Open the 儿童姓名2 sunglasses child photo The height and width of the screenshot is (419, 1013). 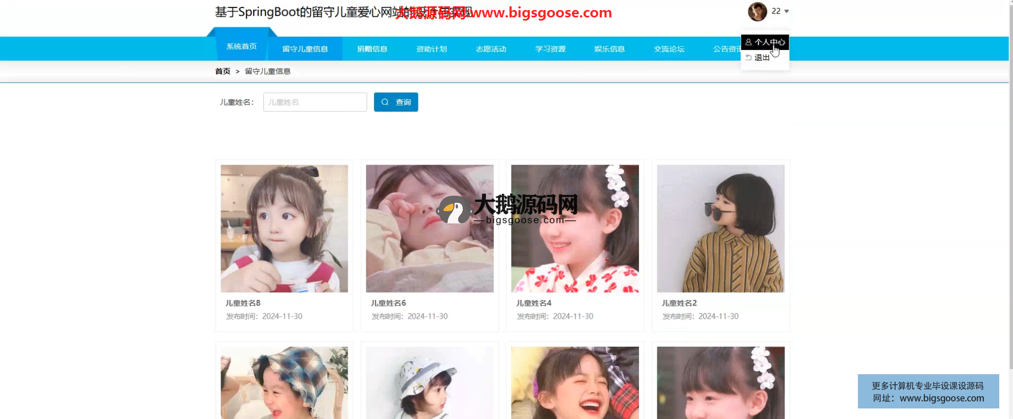pos(720,228)
